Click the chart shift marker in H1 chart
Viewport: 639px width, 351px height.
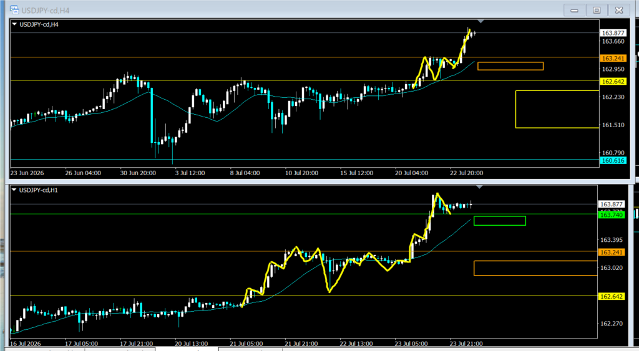click(x=479, y=187)
